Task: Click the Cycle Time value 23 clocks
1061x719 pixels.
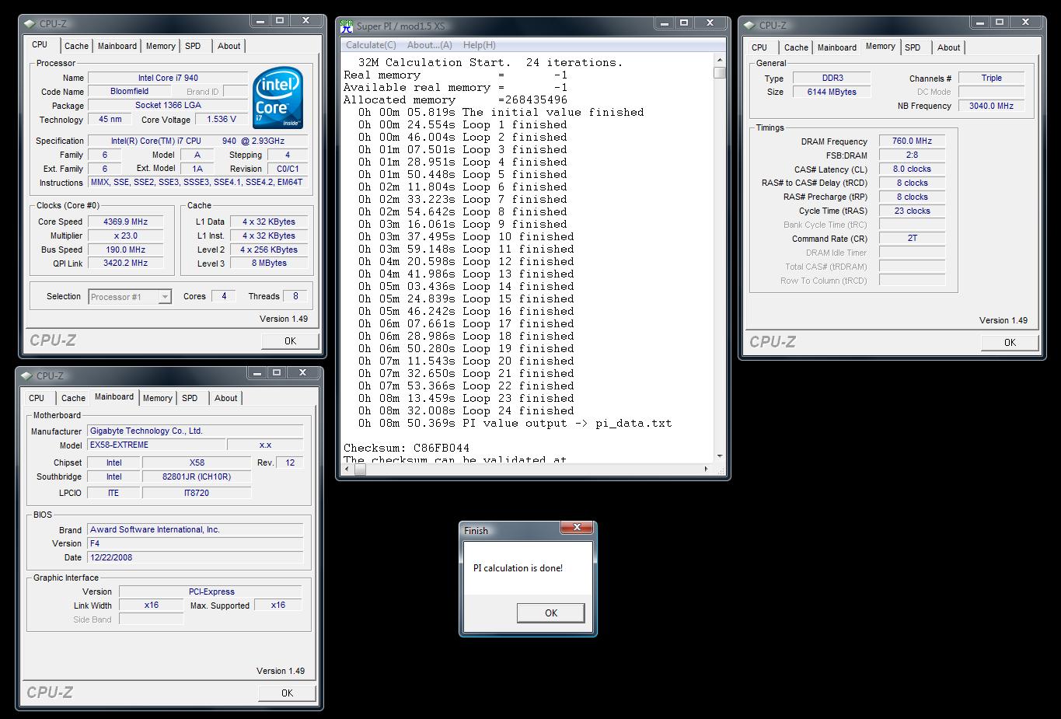Action: click(912, 211)
